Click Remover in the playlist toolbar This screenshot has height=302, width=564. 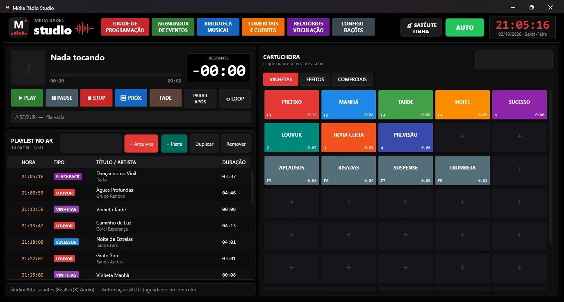click(x=236, y=144)
